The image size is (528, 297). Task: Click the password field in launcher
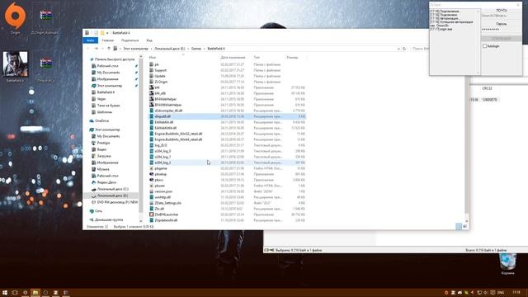pos(501,30)
